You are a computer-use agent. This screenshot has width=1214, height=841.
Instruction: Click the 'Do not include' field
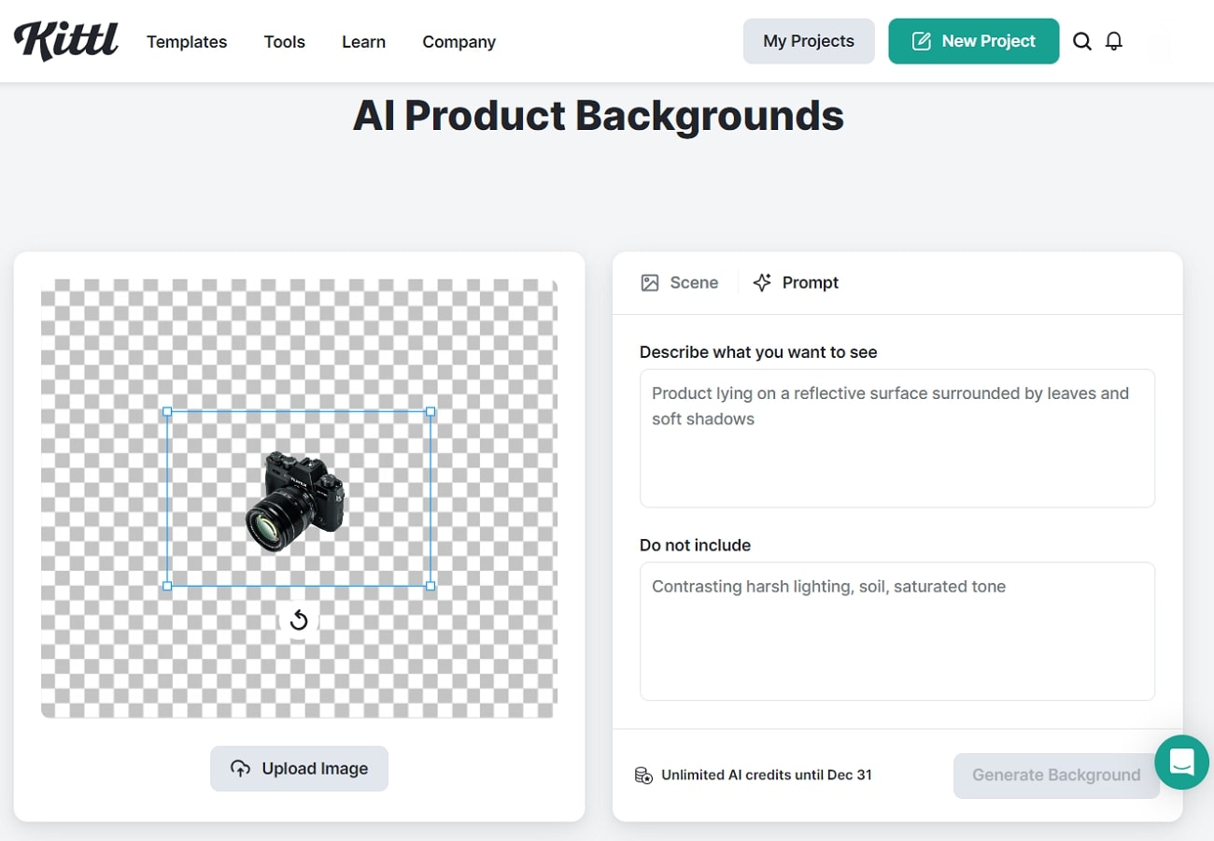tap(896, 631)
